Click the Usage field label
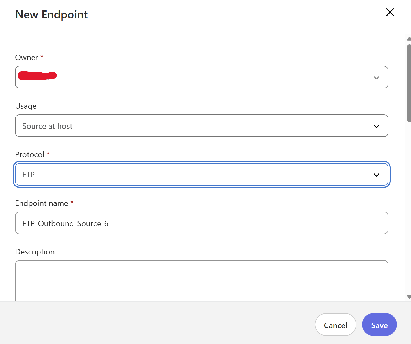The height and width of the screenshot is (344, 411). click(x=26, y=106)
